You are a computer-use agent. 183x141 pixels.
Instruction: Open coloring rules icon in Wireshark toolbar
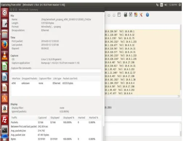point(136,15)
